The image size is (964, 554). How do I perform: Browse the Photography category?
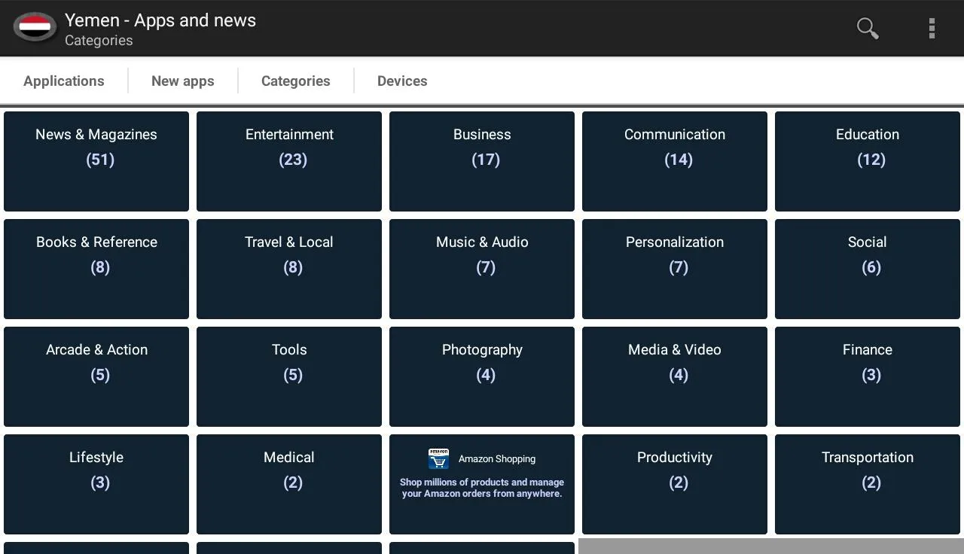click(482, 376)
